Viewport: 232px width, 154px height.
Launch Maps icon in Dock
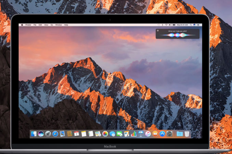point(98,134)
